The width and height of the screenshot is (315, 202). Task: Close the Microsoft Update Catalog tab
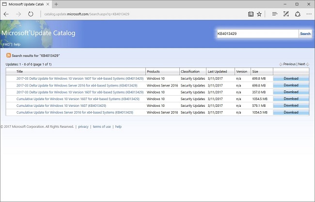click(48, 4)
